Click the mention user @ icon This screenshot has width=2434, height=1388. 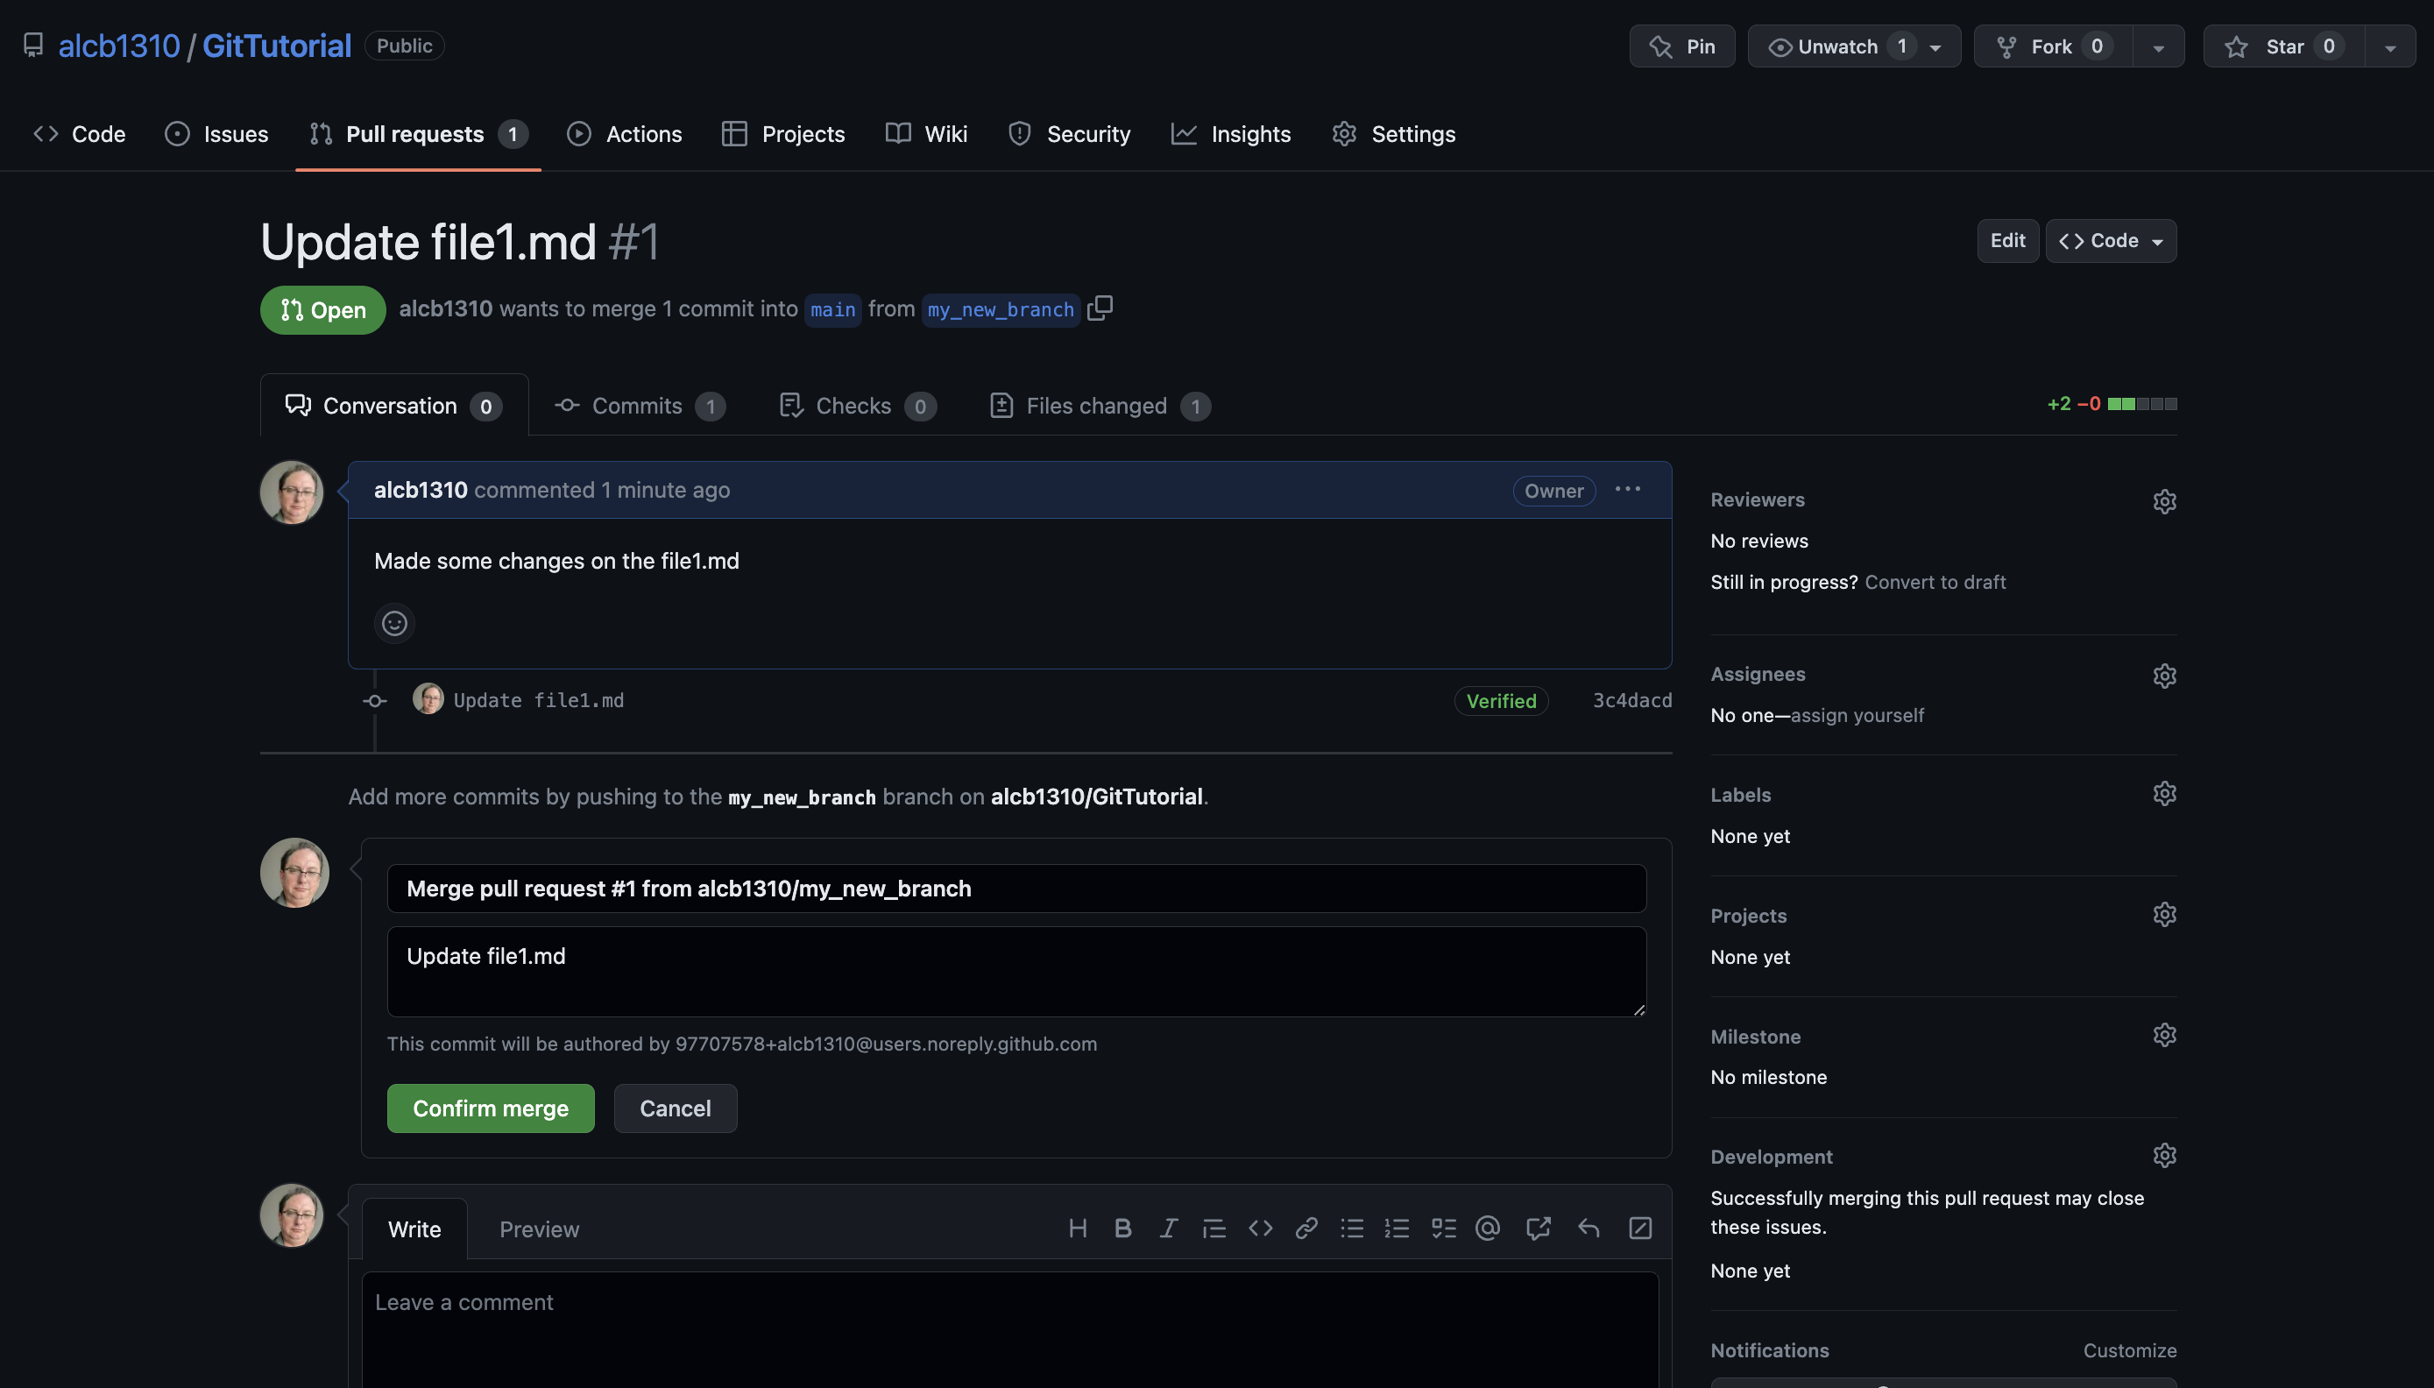coord(1488,1228)
